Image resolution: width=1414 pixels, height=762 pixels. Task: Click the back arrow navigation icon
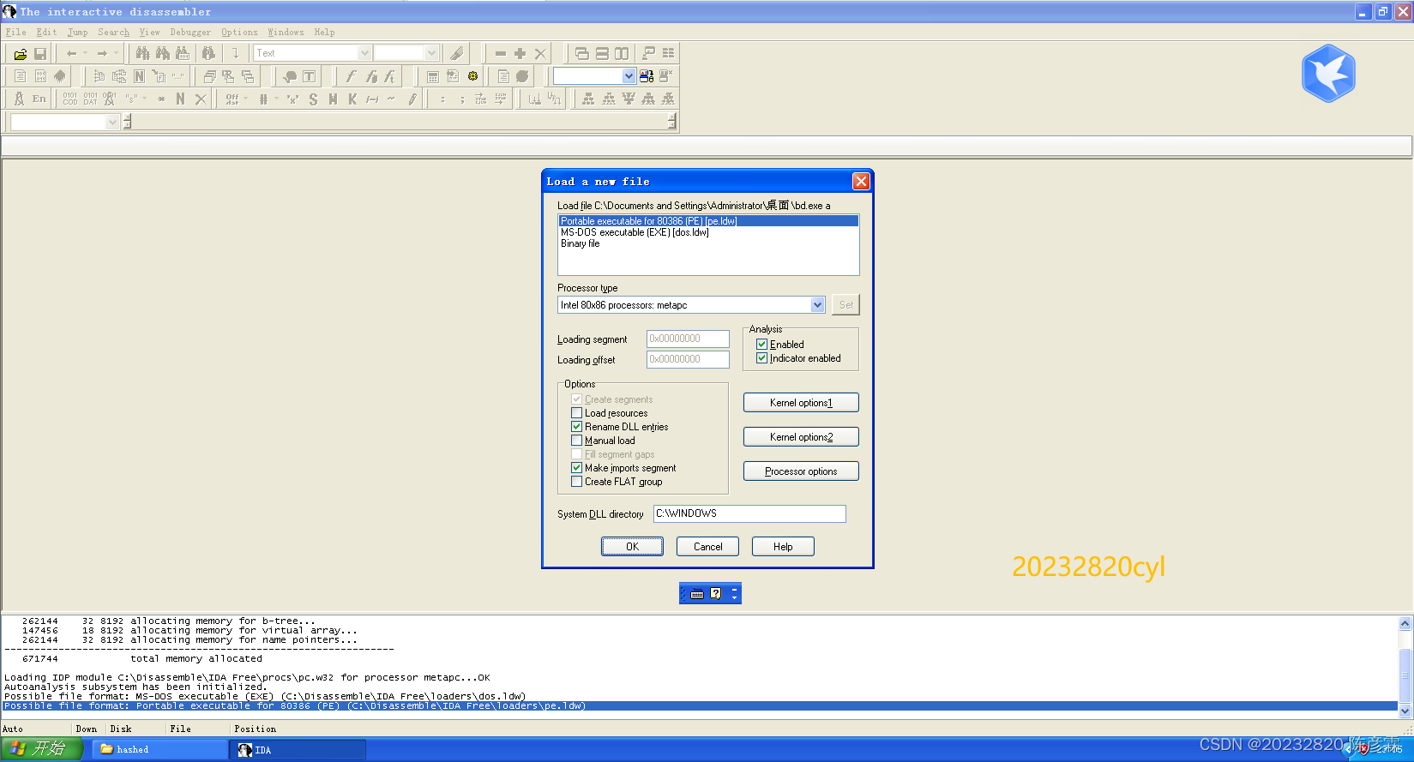click(x=72, y=53)
